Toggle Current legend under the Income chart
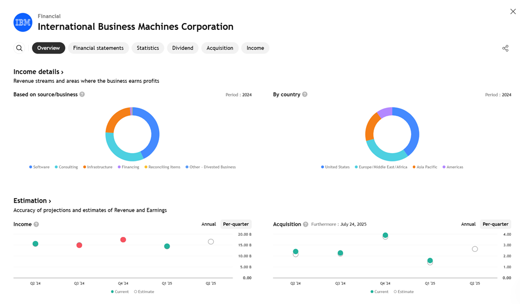Image resolution: width=520 pixels, height=304 pixels. [120, 292]
